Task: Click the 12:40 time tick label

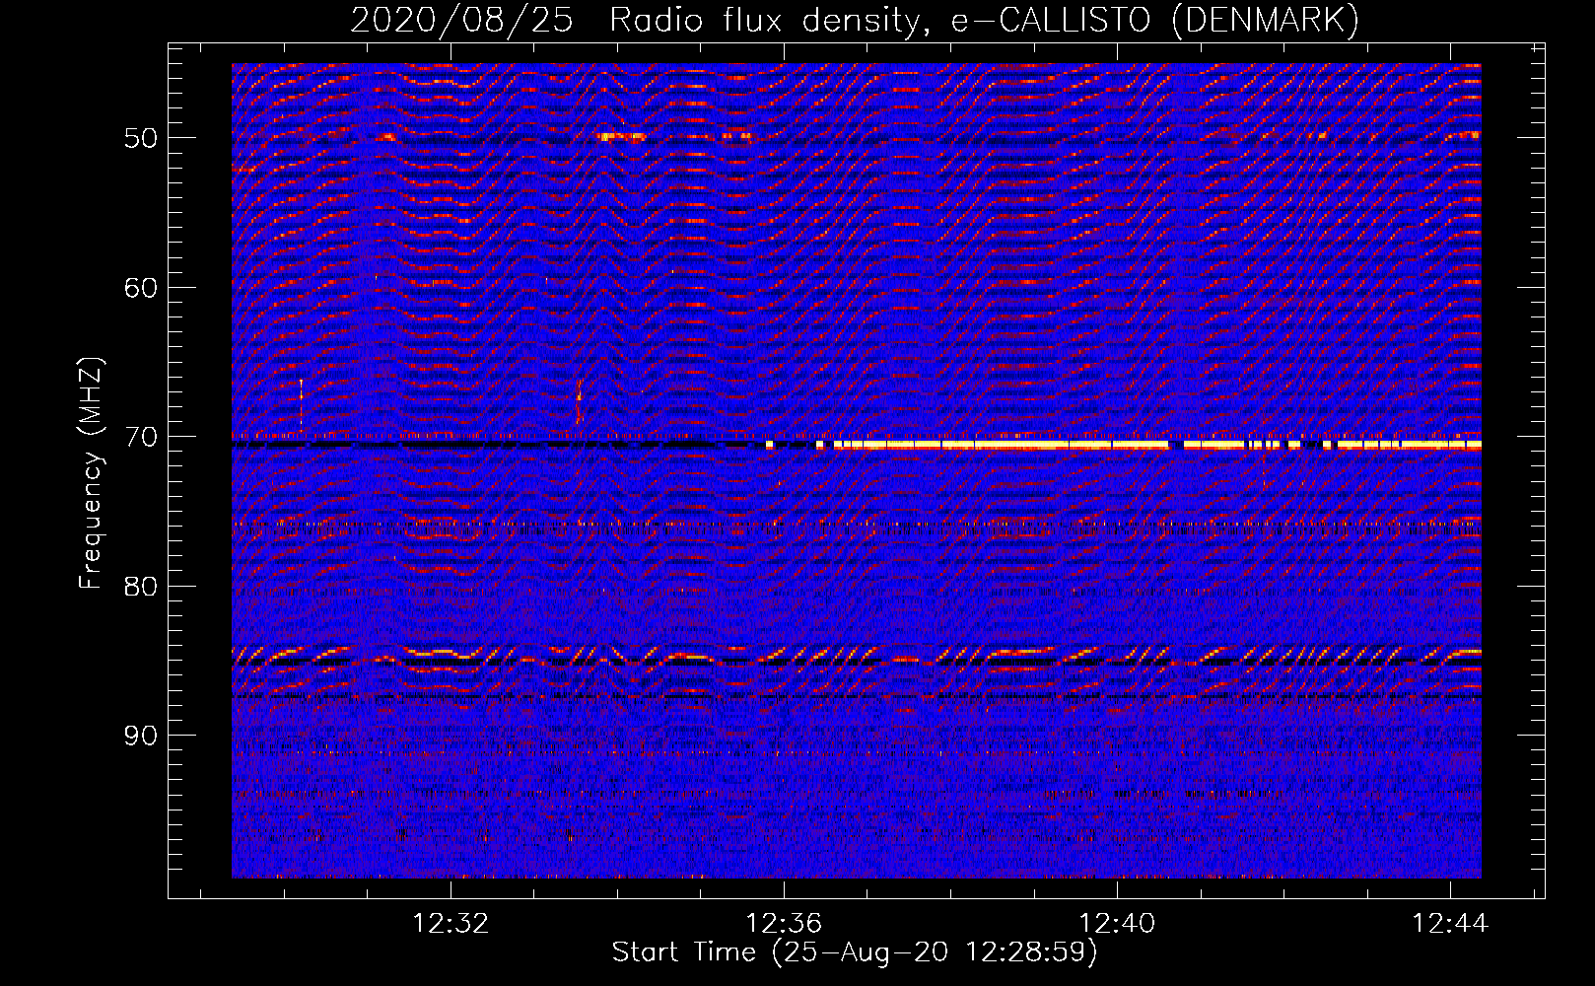Action: coord(1117,924)
